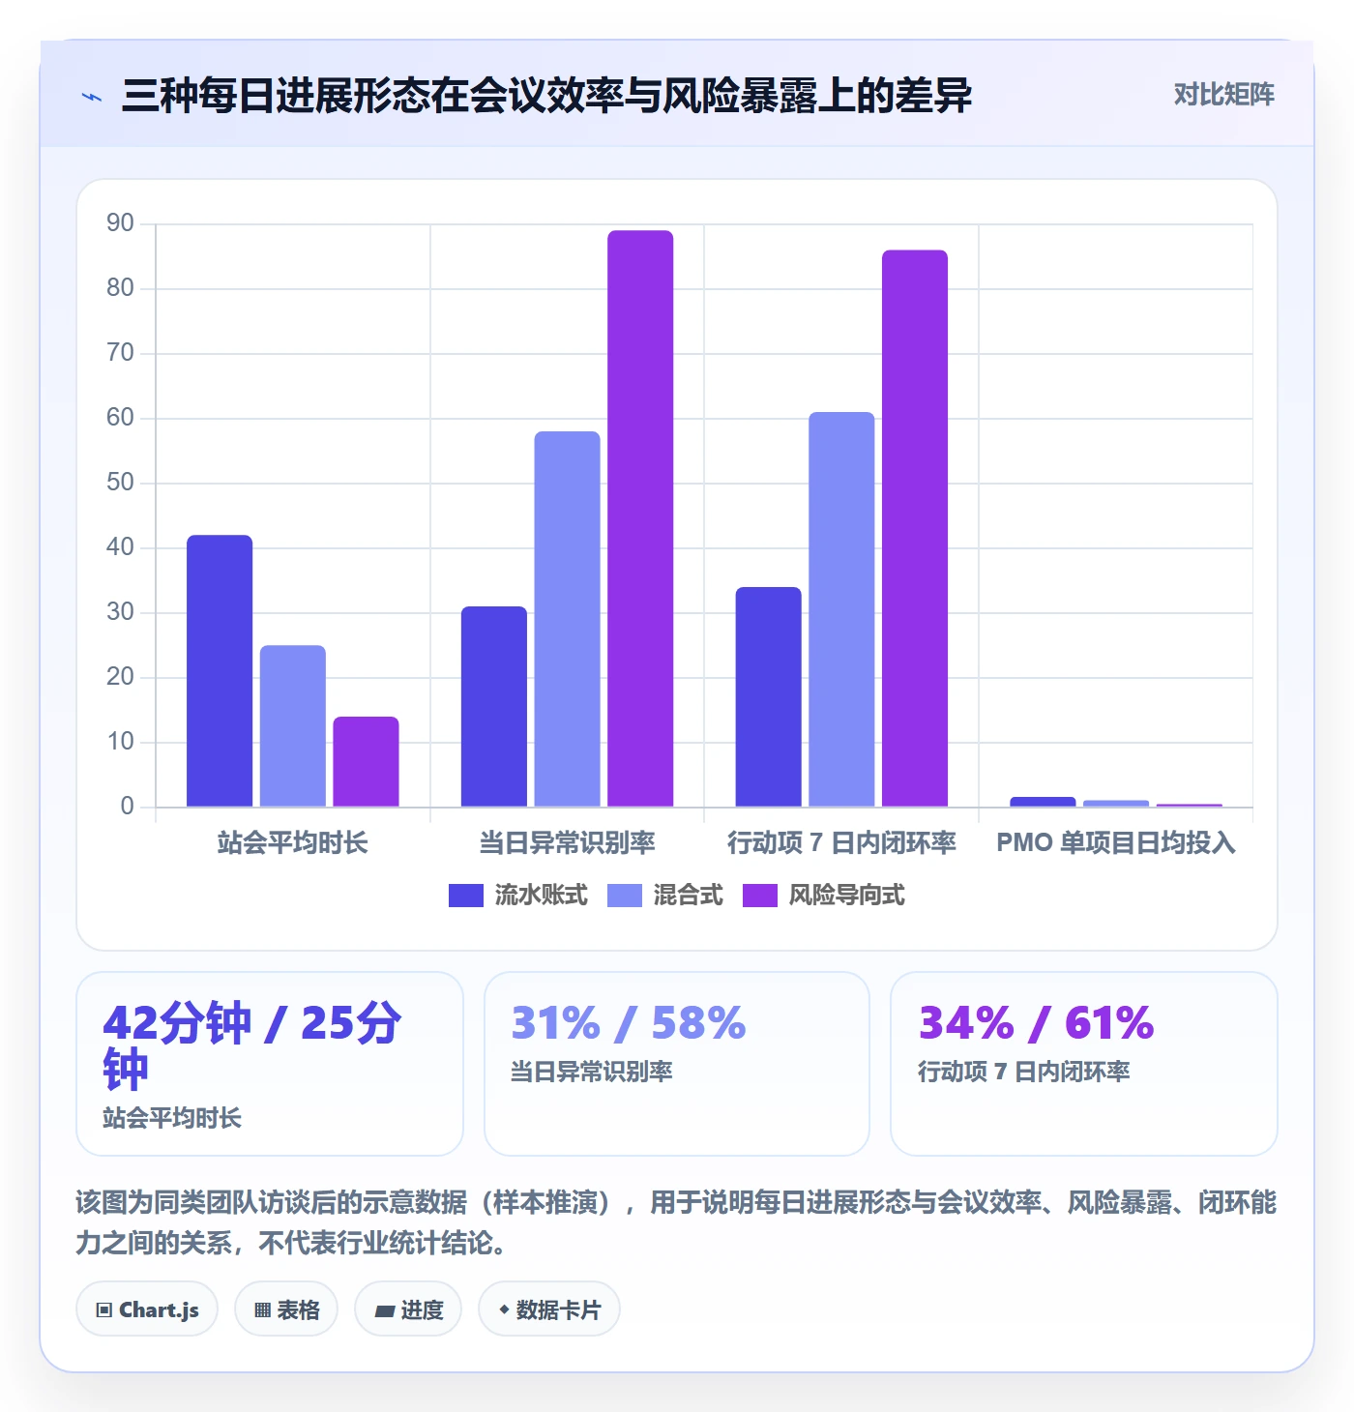
Task: Open the 34% / 61% stat card
Action: point(1084,1064)
